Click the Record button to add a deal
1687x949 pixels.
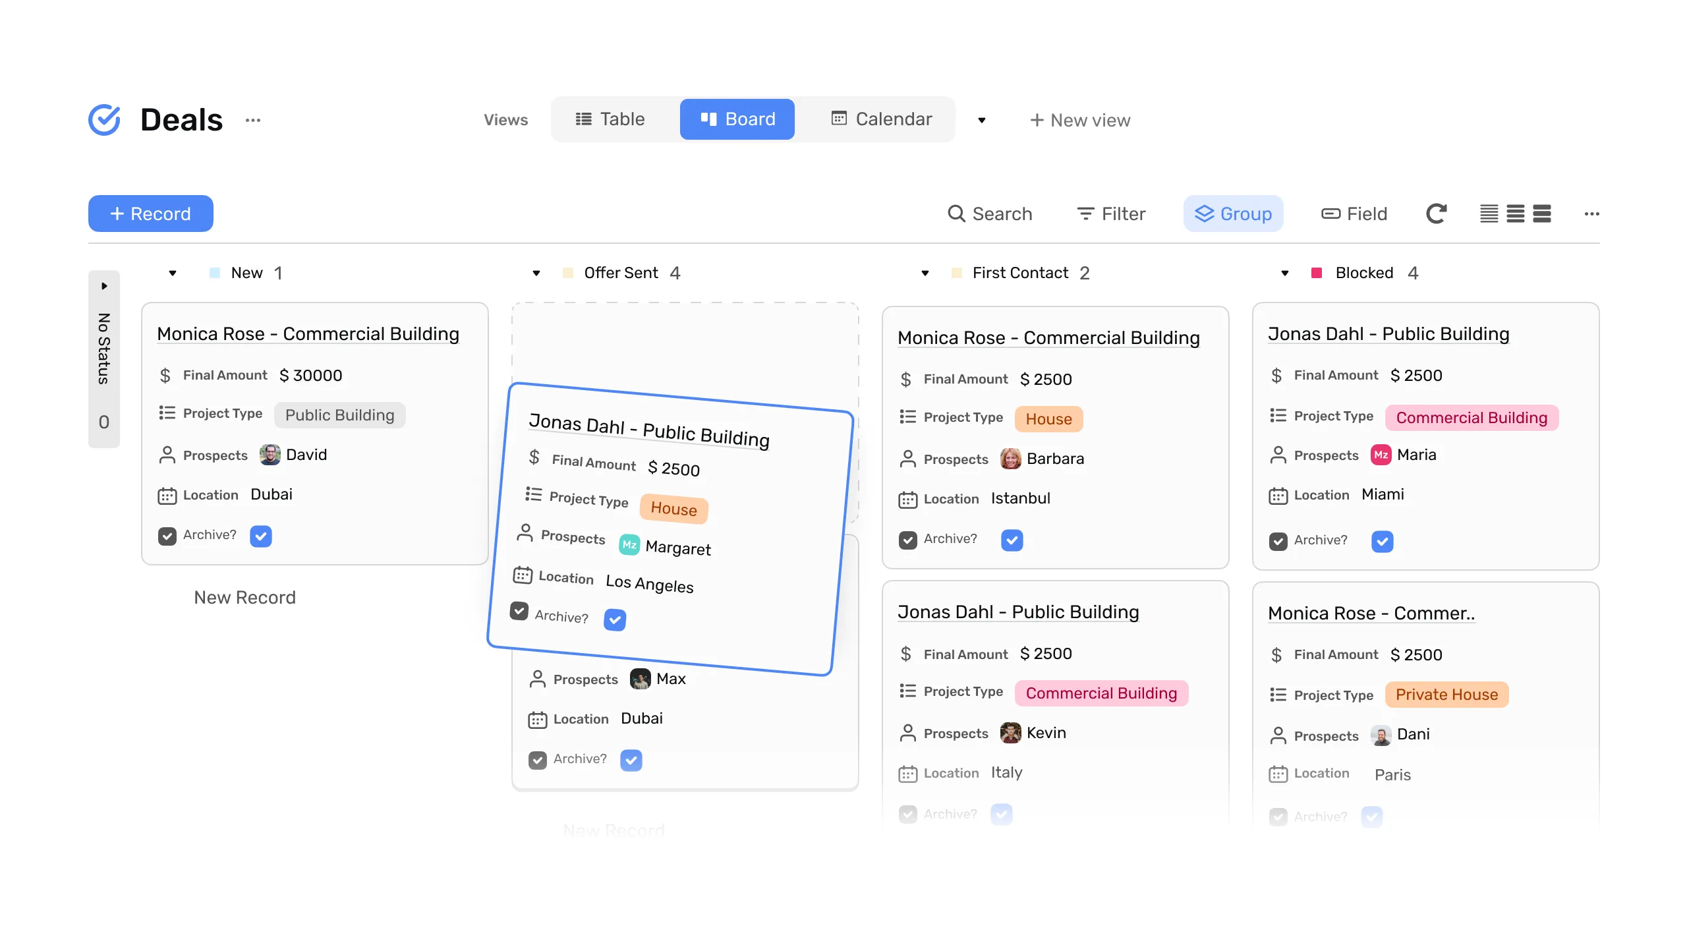150,214
